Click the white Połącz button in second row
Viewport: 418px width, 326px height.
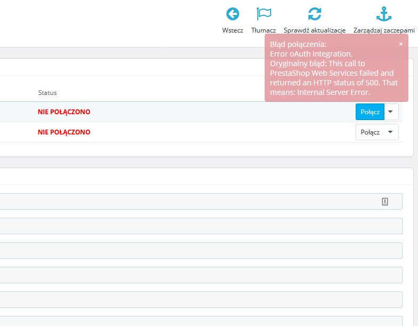(x=370, y=132)
